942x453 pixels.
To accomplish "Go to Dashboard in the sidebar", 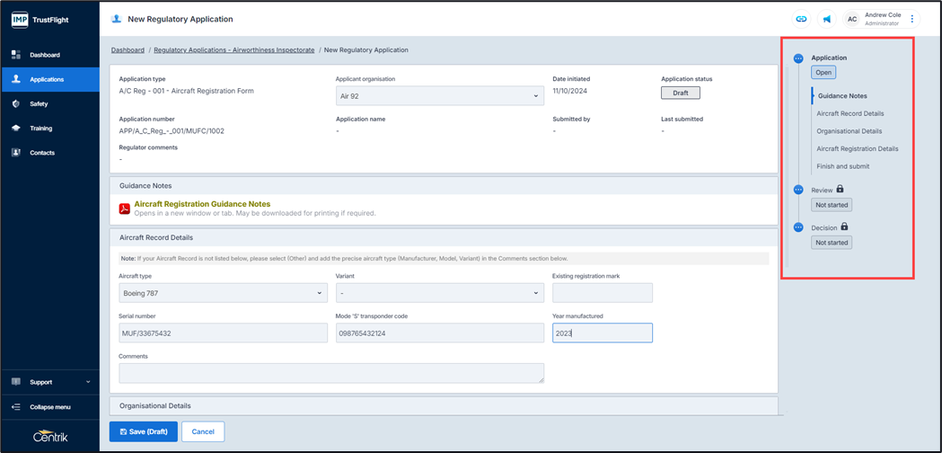I will pyautogui.click(x=45, y=55).
